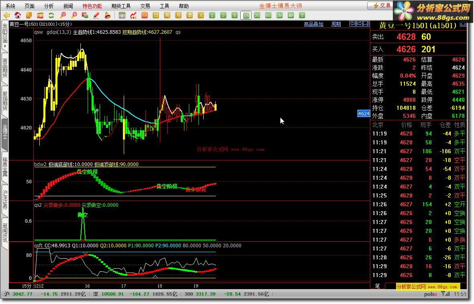Click the red-green overlapping squares icon

tap(85, 15)
